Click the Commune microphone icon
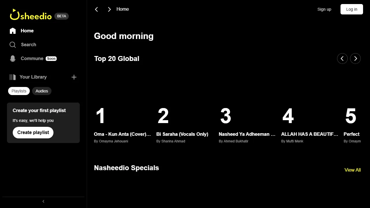Screen dimensions: 370x208 pyautogui.click(x=13, y=58)
